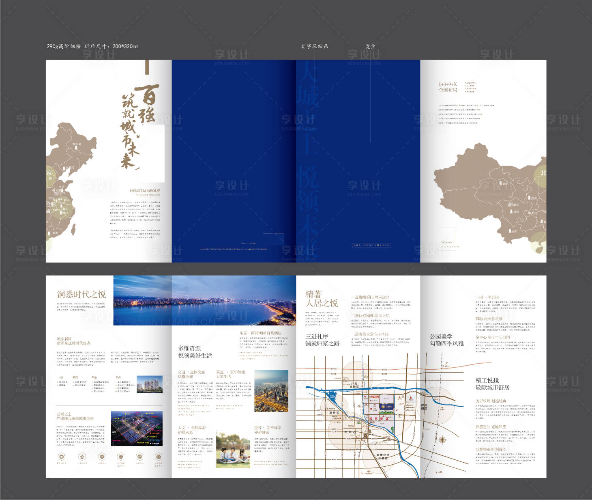Click the '城东新区 宿州东进的时代焦点' subheading
Viewport: 592px width, 500px height.
[73, 341]
